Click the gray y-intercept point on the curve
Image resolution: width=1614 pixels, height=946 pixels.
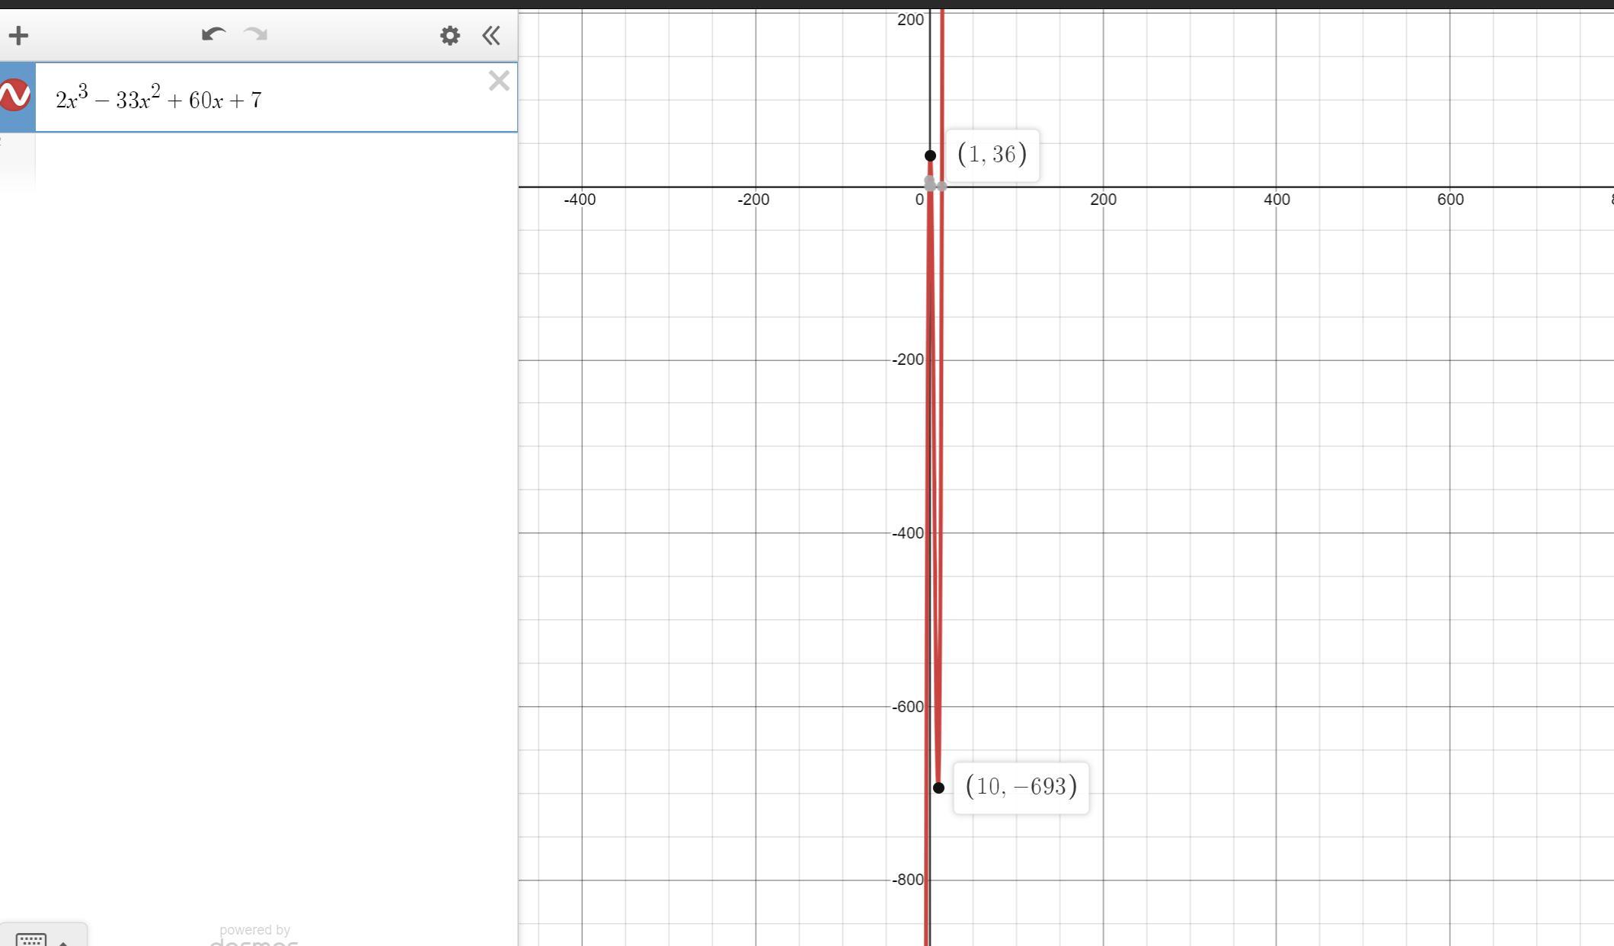pyautogui.click(x=930, y=181)
